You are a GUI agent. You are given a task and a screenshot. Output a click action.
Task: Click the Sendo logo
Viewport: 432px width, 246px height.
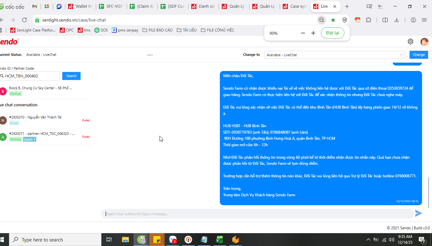[x=9, y=41]
